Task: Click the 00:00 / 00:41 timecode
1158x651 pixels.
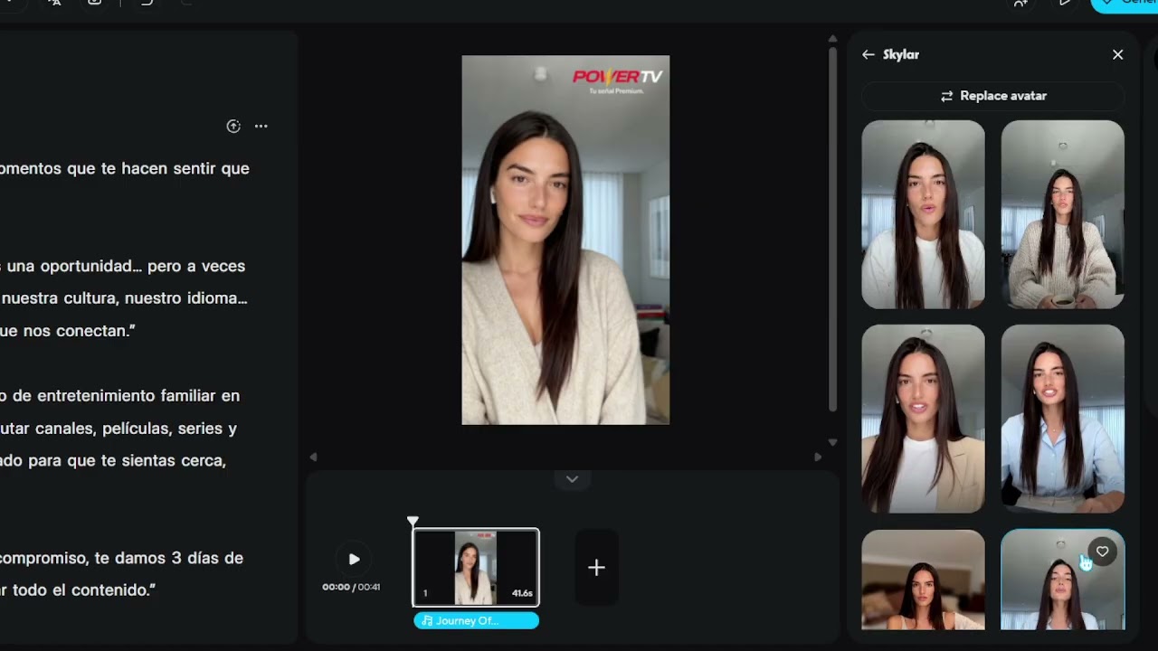Action: [x=351, y=587]
